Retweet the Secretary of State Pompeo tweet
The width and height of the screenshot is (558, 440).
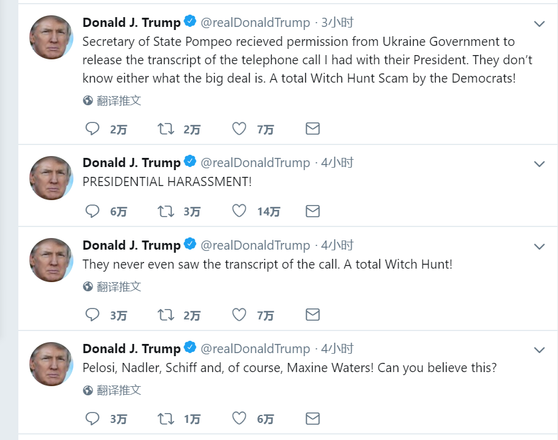(165, 129)
